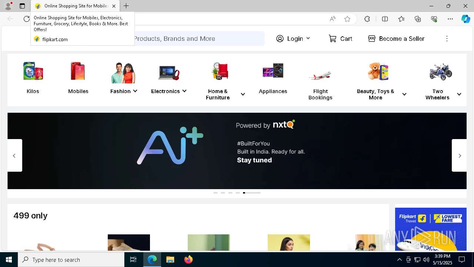Image resolution: width=474 pixels, height=267 pixels.
Task: Click the Windows Start button
Action: (x=9, y=260)
